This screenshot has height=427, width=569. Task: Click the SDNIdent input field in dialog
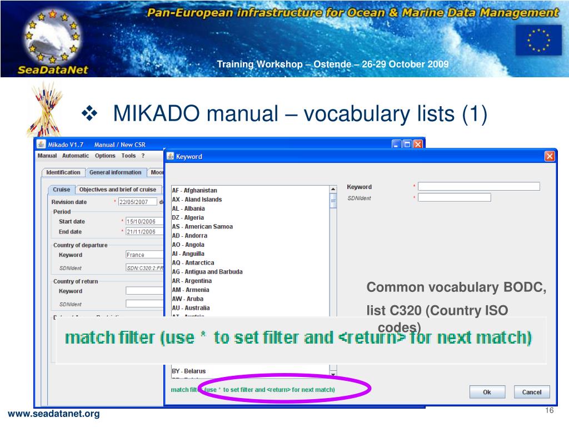point(455,198)
